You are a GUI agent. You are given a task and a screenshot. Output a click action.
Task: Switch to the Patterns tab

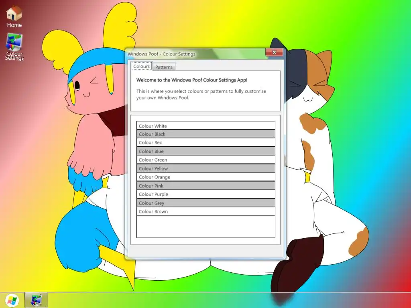164,67
